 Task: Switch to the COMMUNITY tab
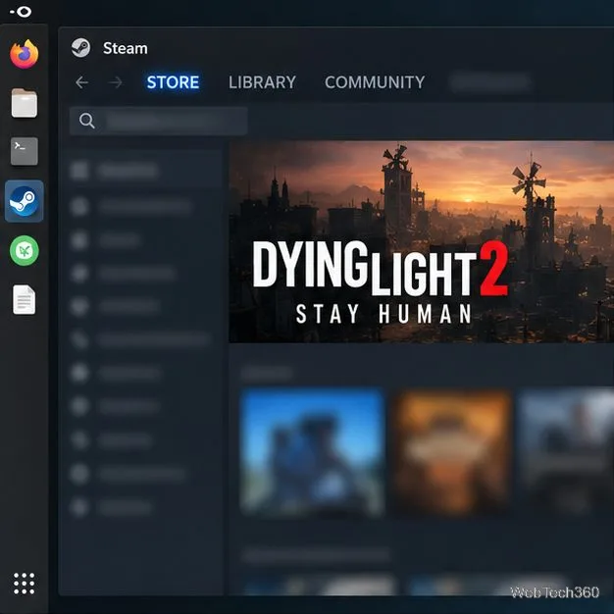(x=375, y=82)
